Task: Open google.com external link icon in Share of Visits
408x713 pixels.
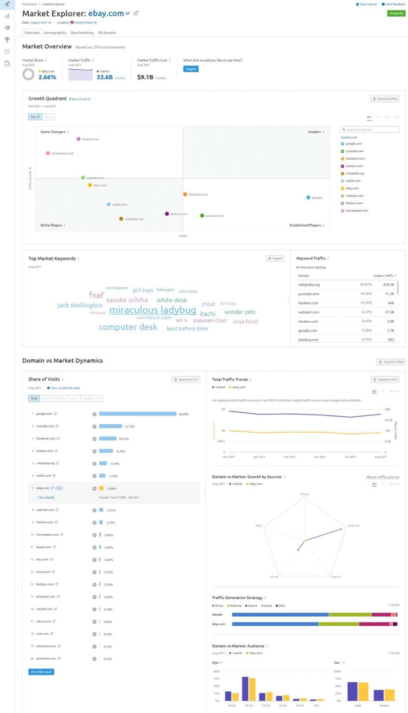Action: (x=56, y=414)
